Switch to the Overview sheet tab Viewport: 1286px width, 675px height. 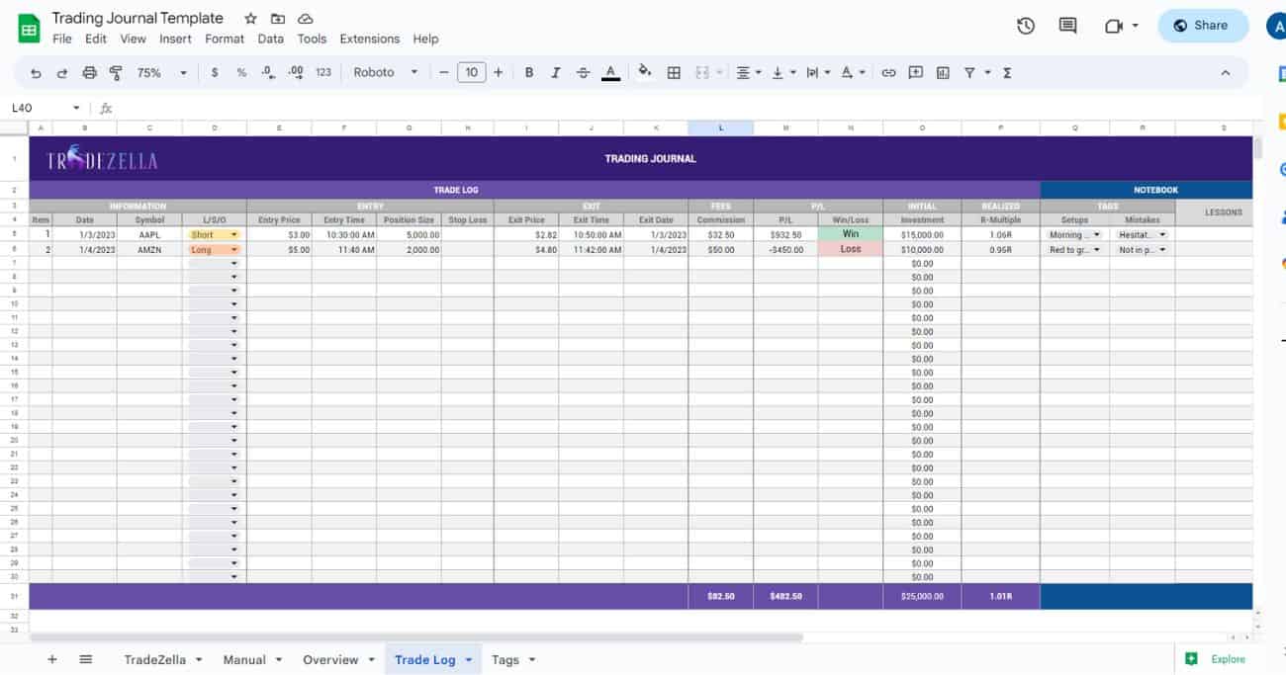[x=330, y=659]
